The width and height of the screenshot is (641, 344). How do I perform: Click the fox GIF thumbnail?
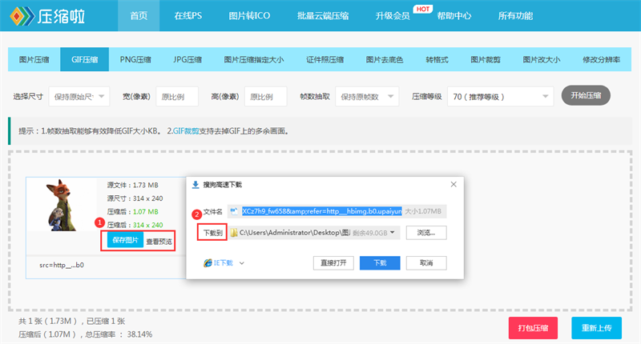[61, 205]
